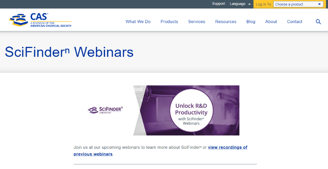
Task: Click the American Chemical Society division tagline
Action: (51, 24)
